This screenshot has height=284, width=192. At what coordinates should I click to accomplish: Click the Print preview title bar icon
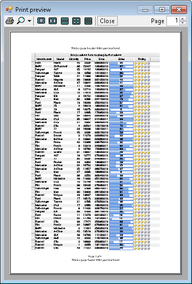[x=9, y=9]
